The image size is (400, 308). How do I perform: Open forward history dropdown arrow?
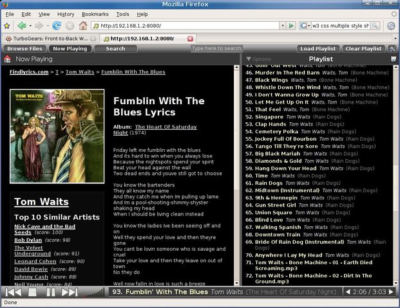(x=48, y=26)
